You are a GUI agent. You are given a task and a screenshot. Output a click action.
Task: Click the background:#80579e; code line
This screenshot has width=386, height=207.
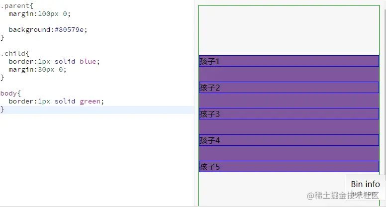coord(48,29)
